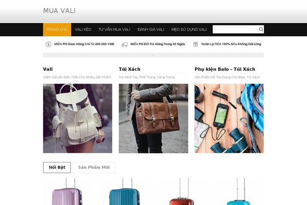Open ĐÁNH GIÁ VALI menu item
Viewport: 307px width, 205px height.
(151, 29)
